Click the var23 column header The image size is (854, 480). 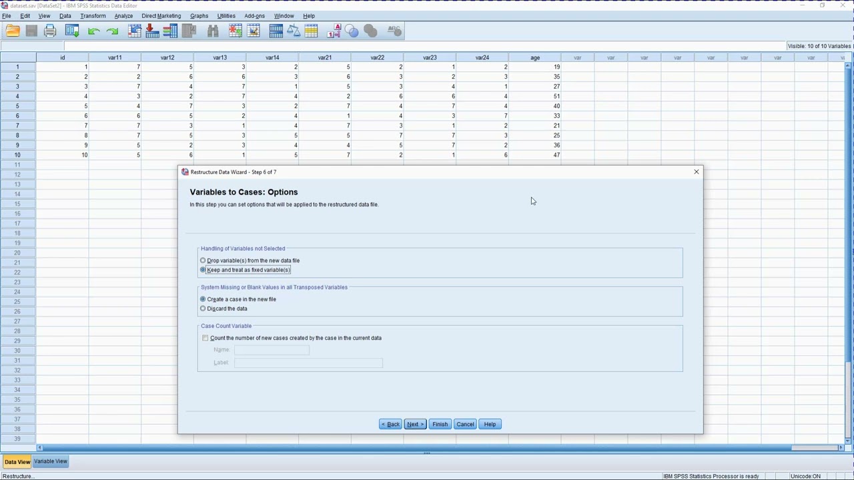coord(430,57)
